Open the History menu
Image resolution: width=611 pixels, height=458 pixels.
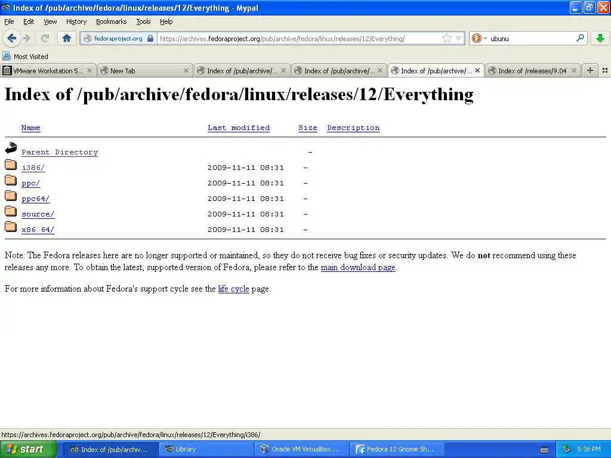pyautogui.click(x=76, y=21)
